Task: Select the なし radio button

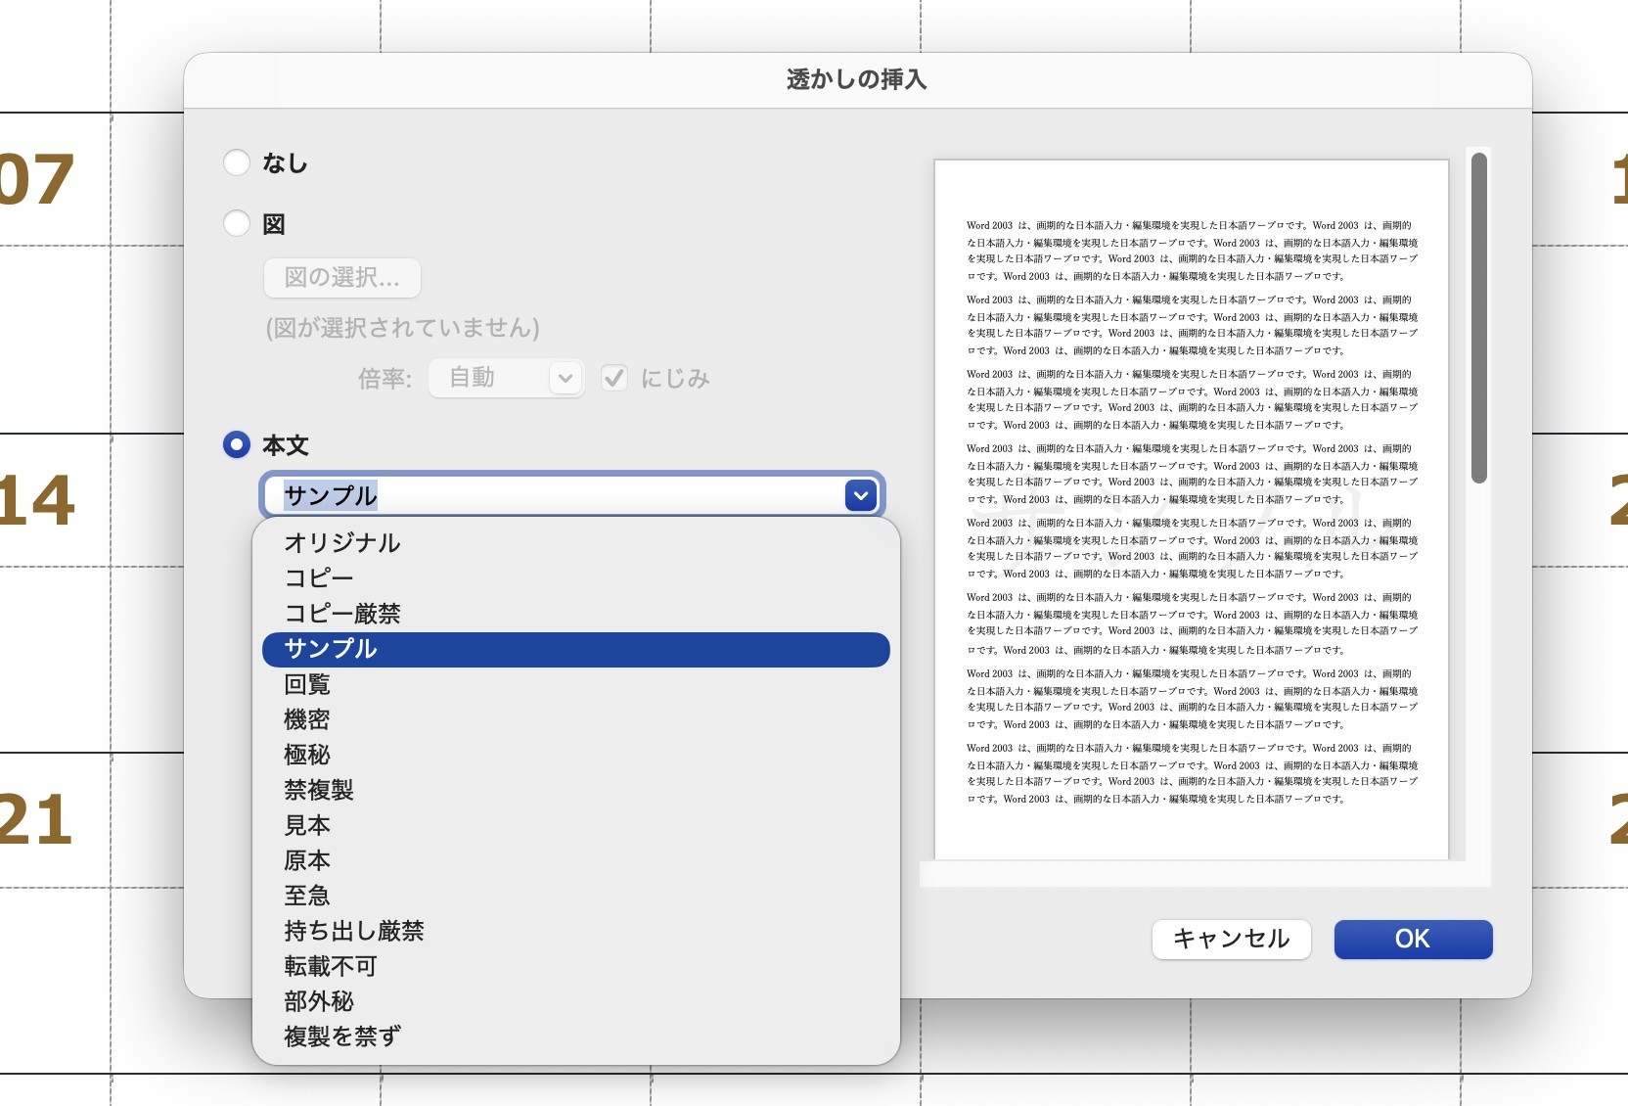Action: tap(237, 162)
